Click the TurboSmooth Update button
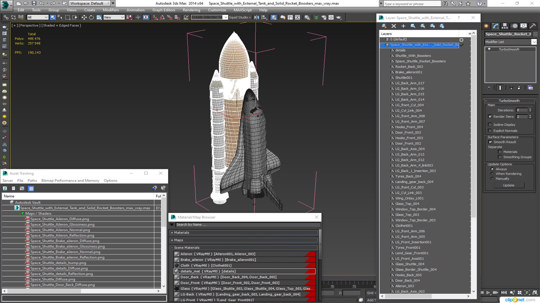The image size is (540, 303). coord(508,185)
